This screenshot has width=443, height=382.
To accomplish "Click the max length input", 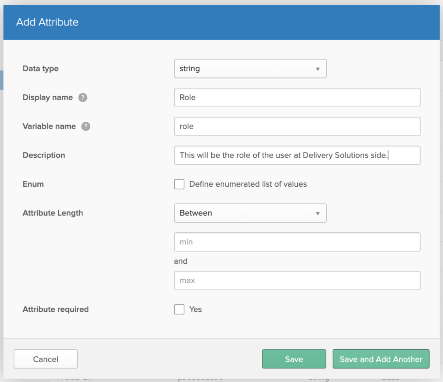I will 297,281.
